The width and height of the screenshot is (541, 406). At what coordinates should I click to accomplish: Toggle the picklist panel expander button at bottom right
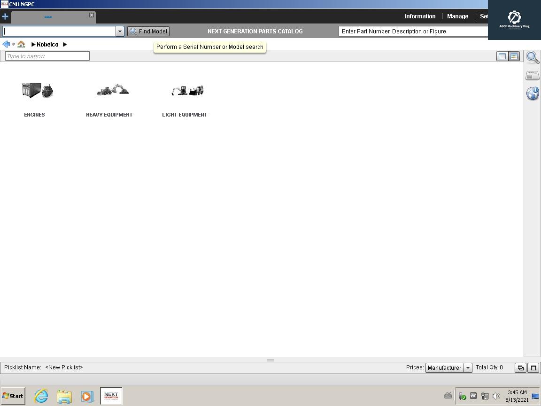pos(533,367)
